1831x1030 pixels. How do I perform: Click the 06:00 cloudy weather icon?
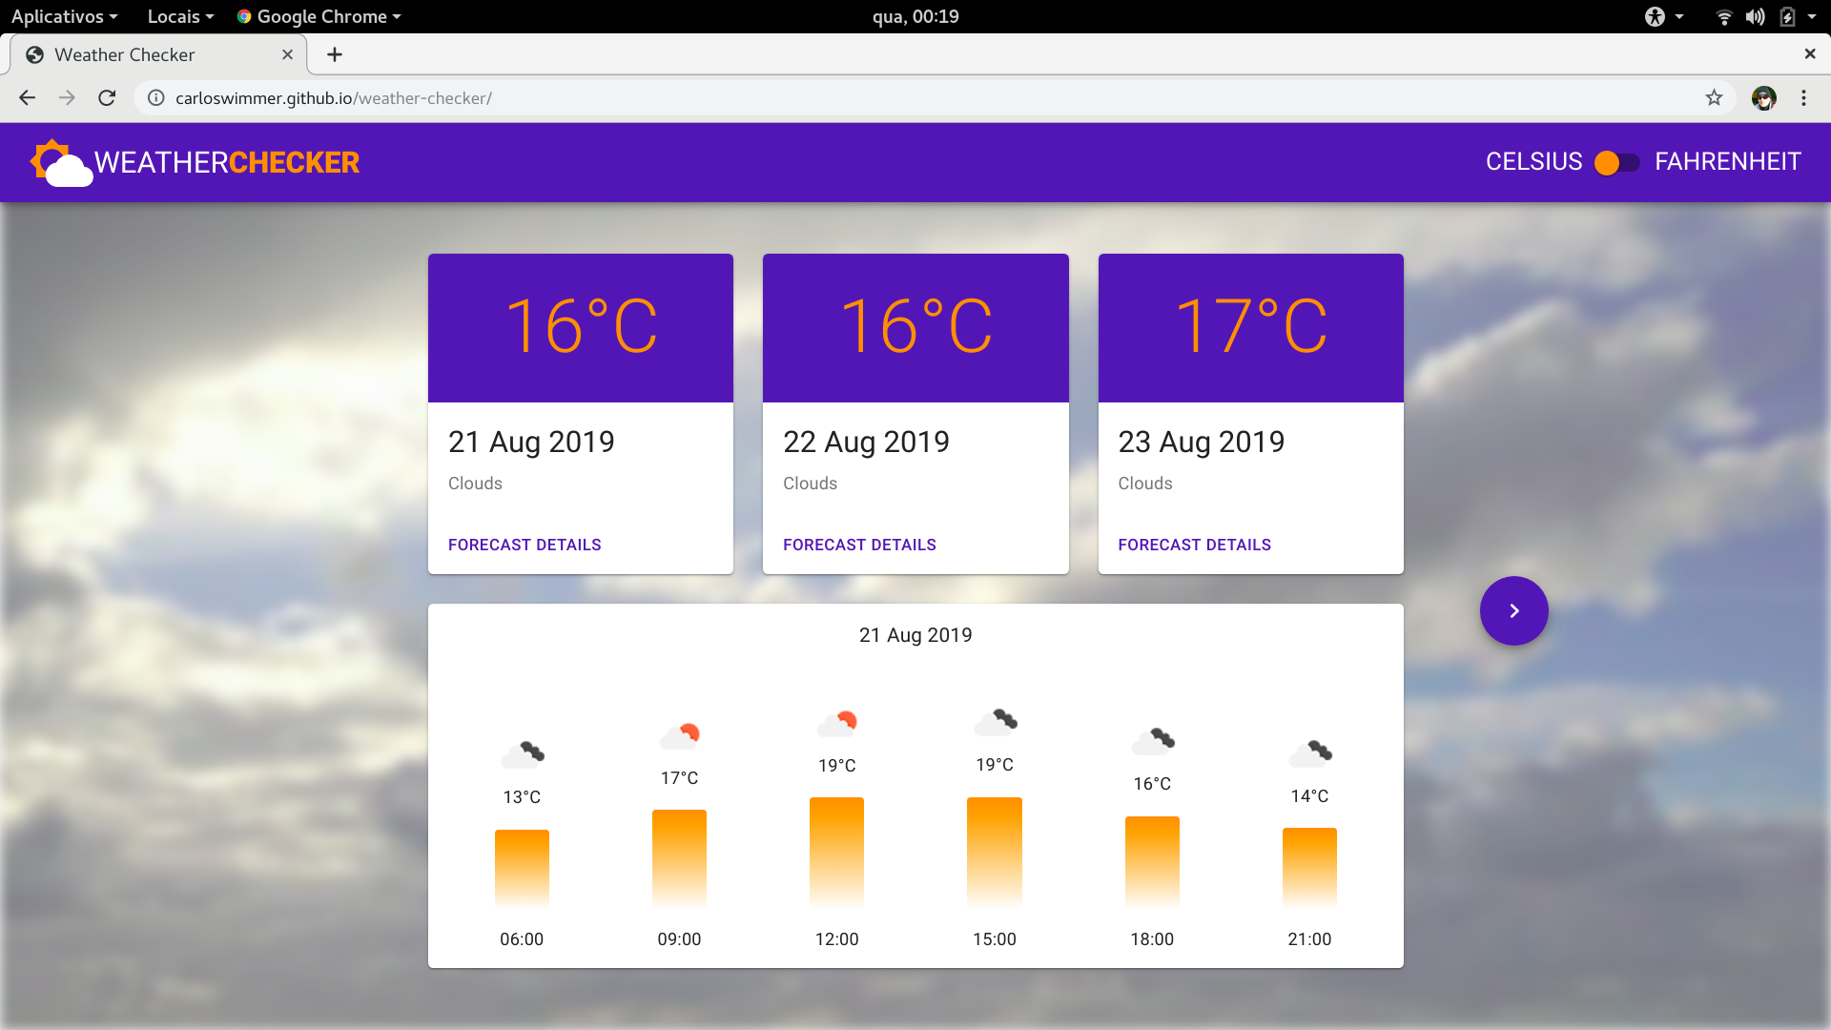[x=523, y=754]
